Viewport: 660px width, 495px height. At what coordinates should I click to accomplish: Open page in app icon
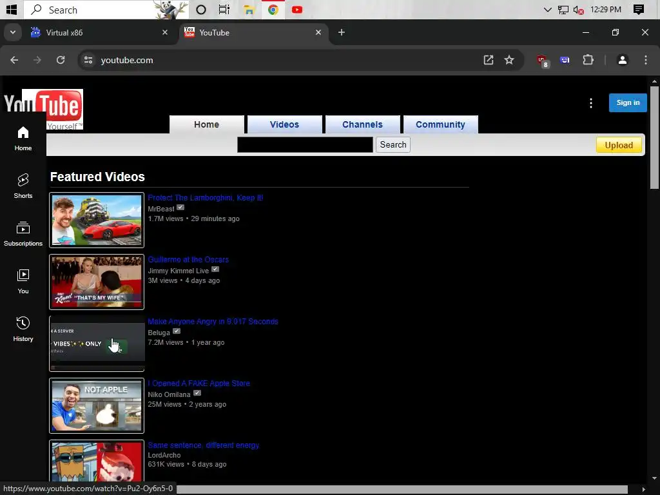pyautogui.click(x=489, y=60)
